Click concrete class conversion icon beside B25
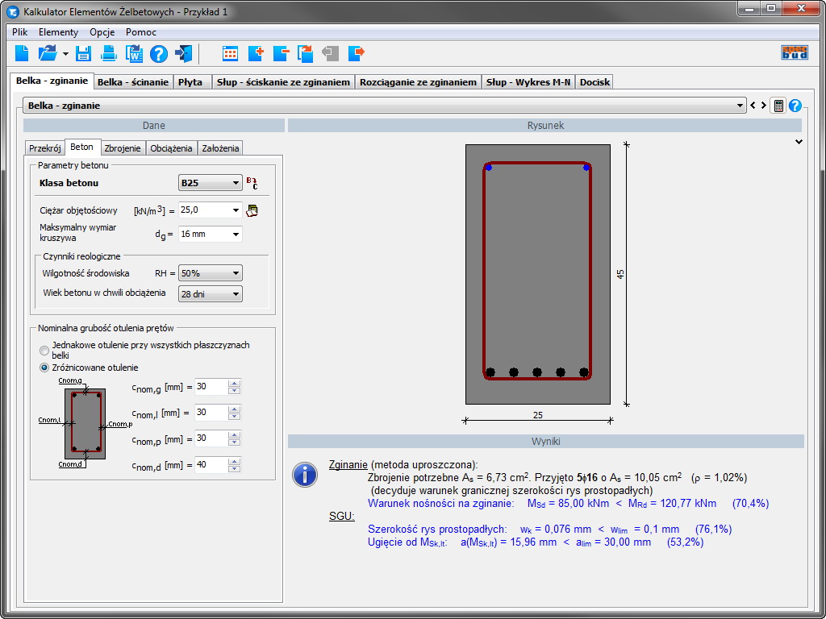The image size is (826, 619). 252,183
